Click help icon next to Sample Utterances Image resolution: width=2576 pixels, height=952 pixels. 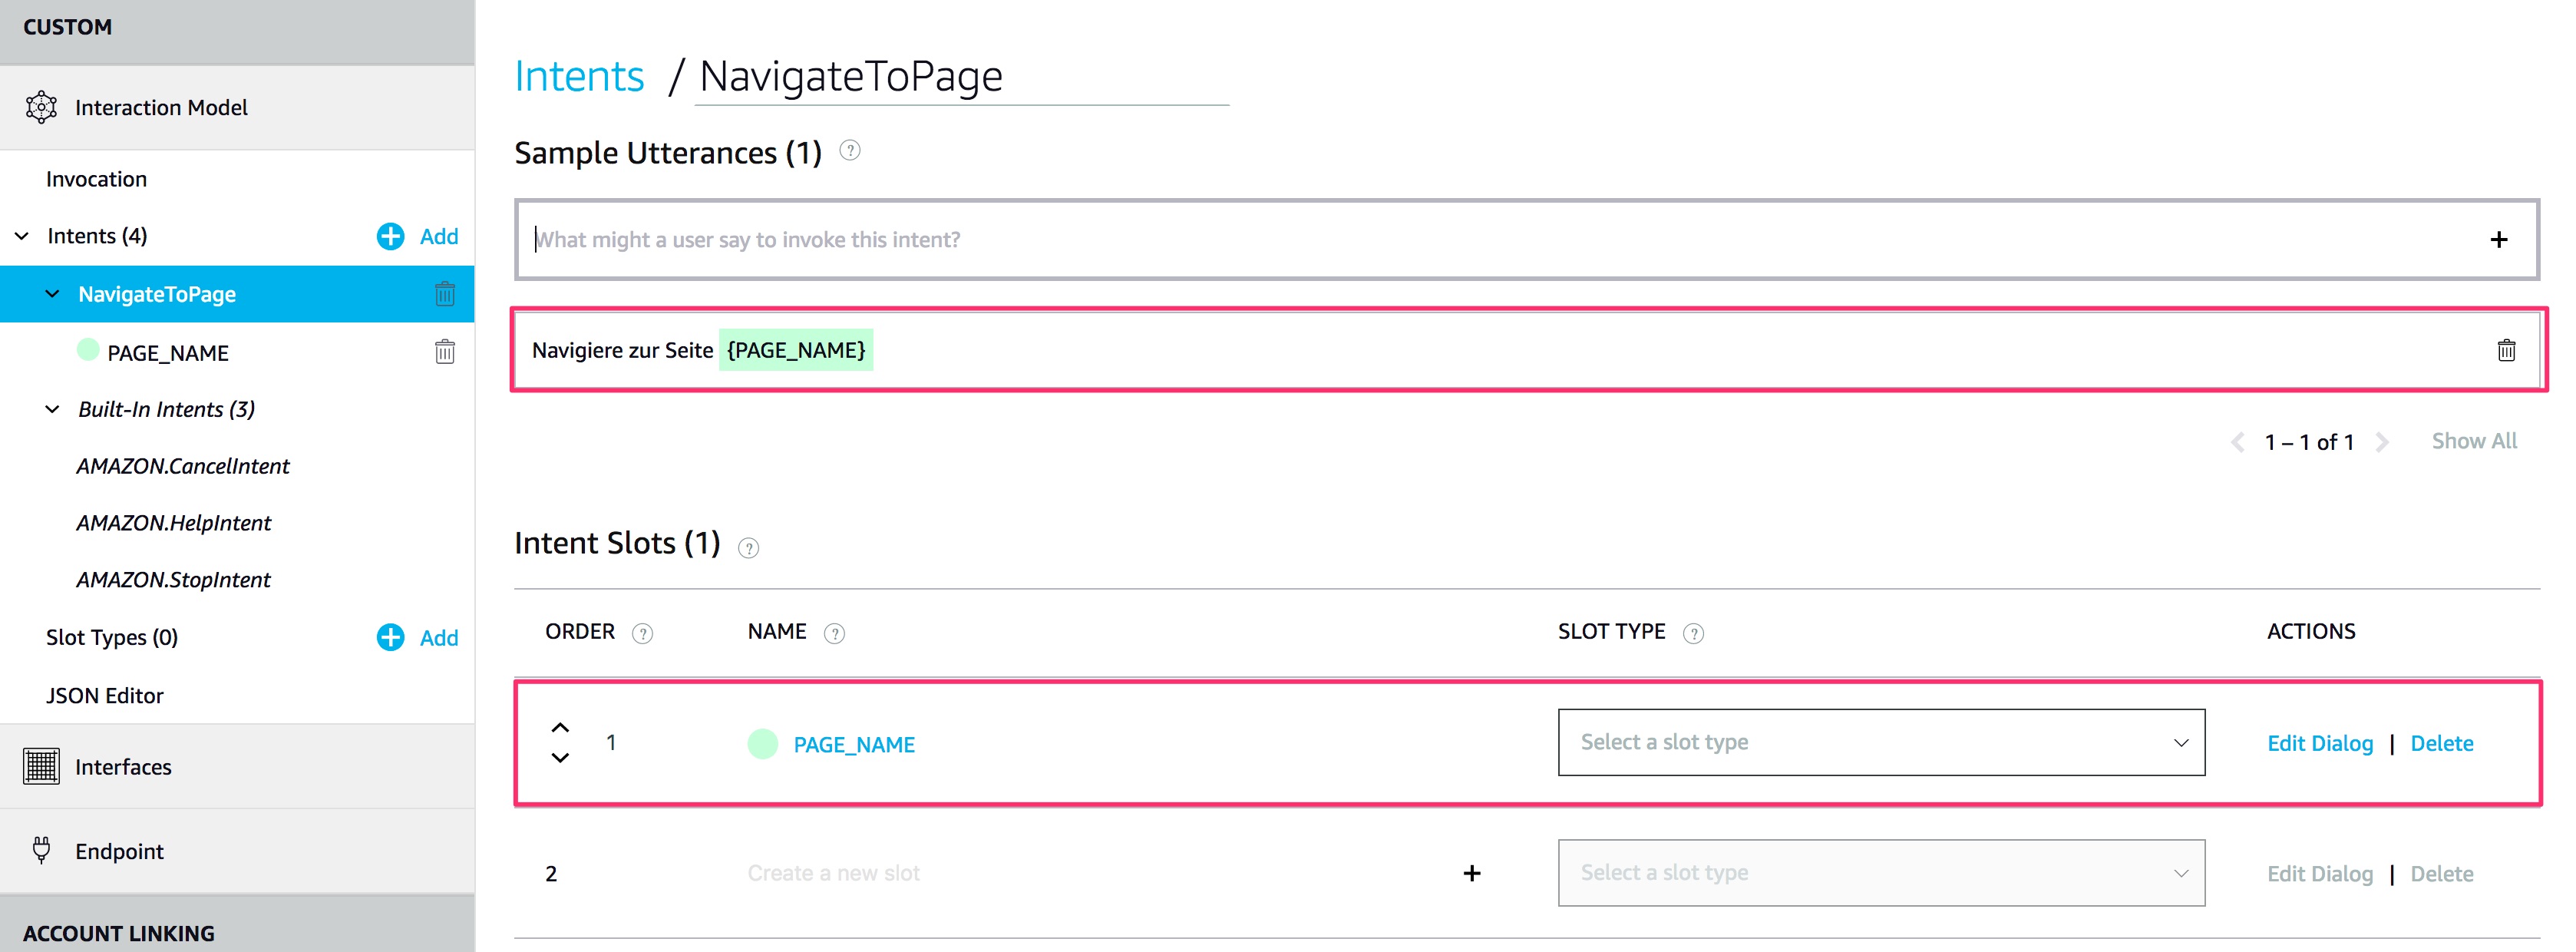[849, 151]
